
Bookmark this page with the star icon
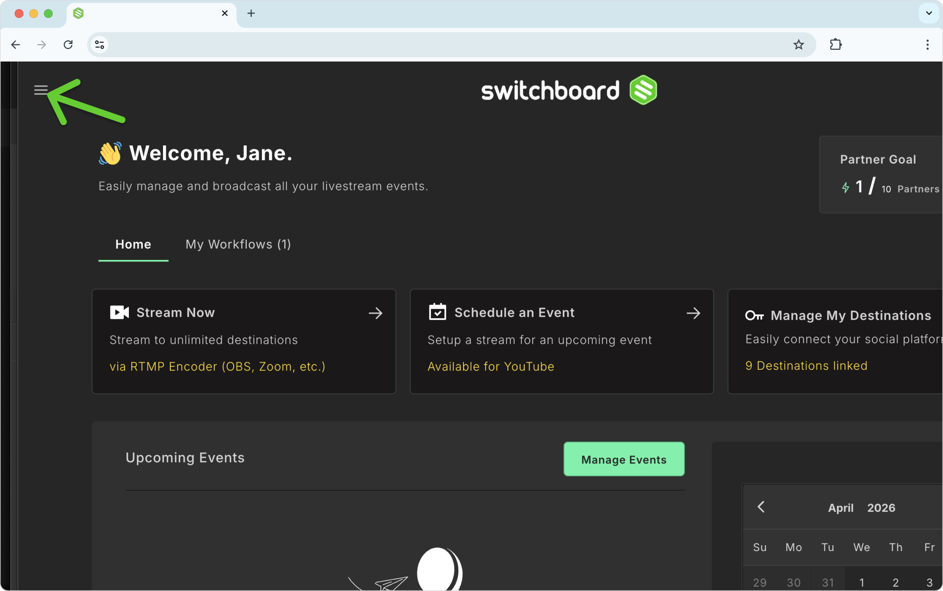click(798, 45)
